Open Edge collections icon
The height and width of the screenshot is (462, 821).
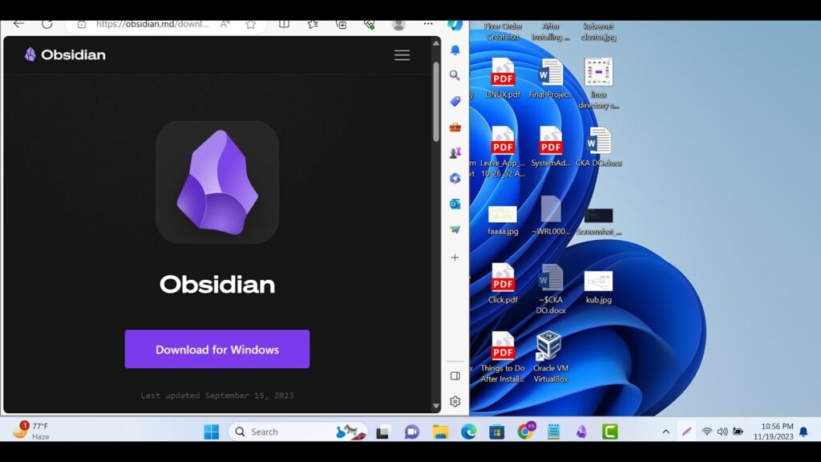point(341,24)
